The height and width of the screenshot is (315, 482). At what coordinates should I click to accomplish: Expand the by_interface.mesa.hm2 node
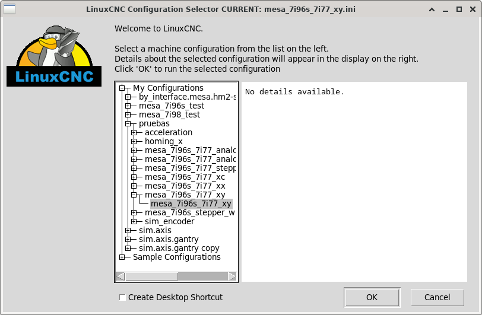pos(128,97)
